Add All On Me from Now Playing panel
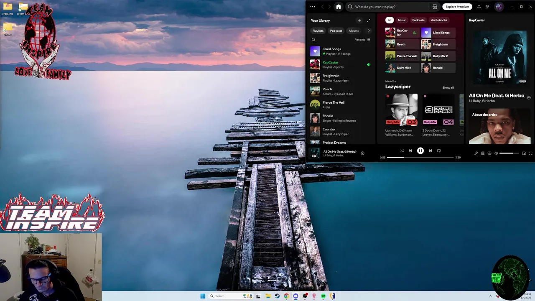The width and height of the screenshot is (535, 301). 529,97
